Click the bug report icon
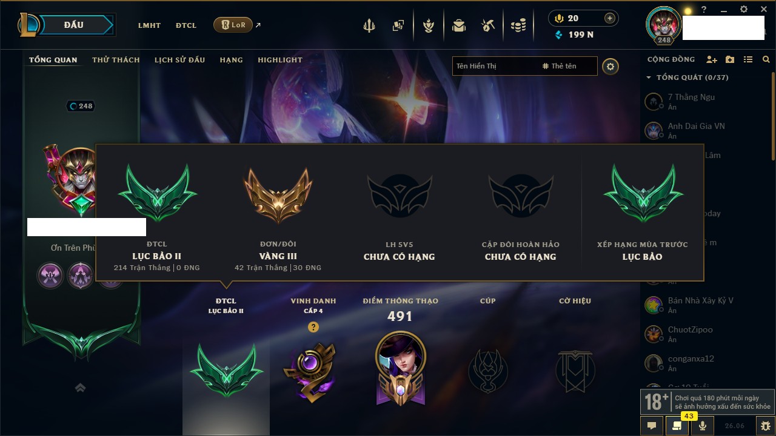776x436 pixels. (x=766, y=426)
